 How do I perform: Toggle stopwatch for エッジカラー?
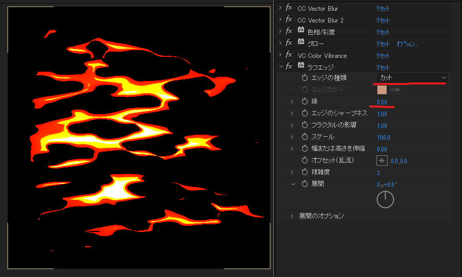click(305, 90)
